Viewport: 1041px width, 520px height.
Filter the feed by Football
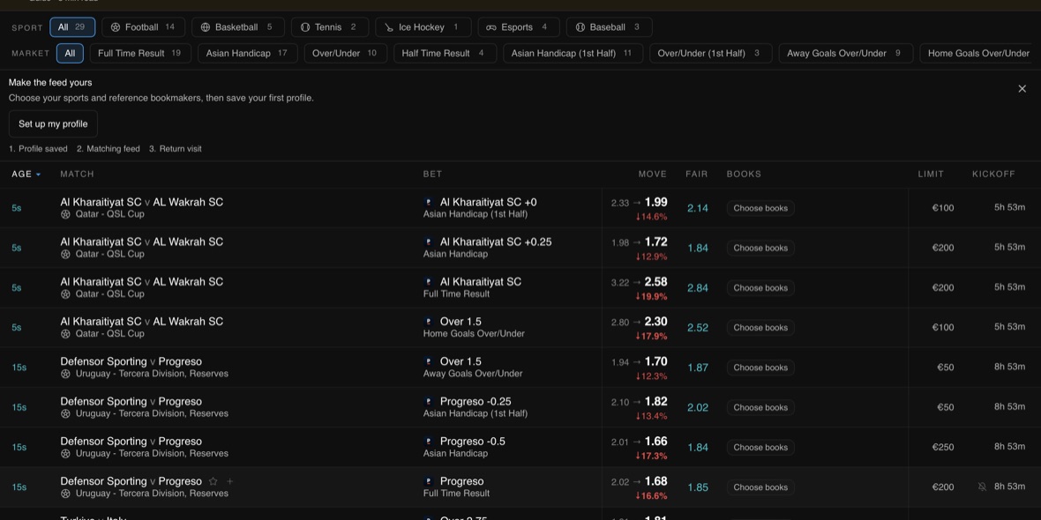point(143,27)
